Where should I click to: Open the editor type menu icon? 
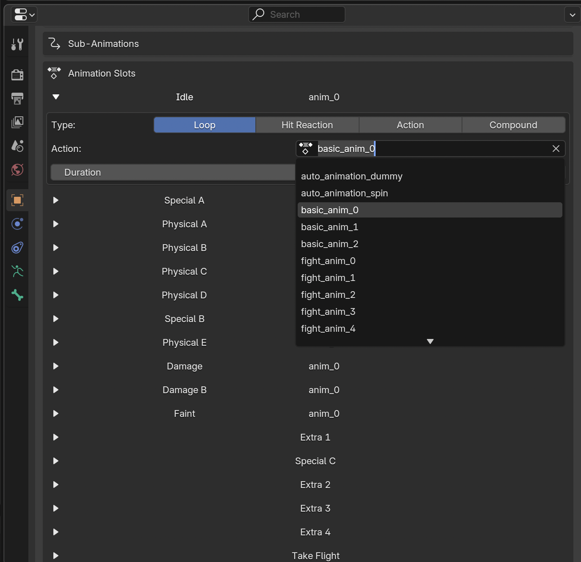(x=24, y=14)
